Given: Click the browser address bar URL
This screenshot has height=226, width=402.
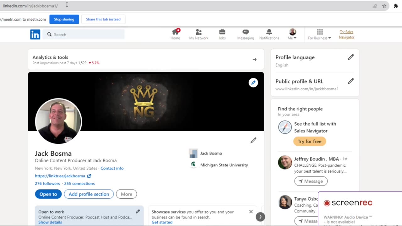Looking at the screenshot, I should coord(30,6).
